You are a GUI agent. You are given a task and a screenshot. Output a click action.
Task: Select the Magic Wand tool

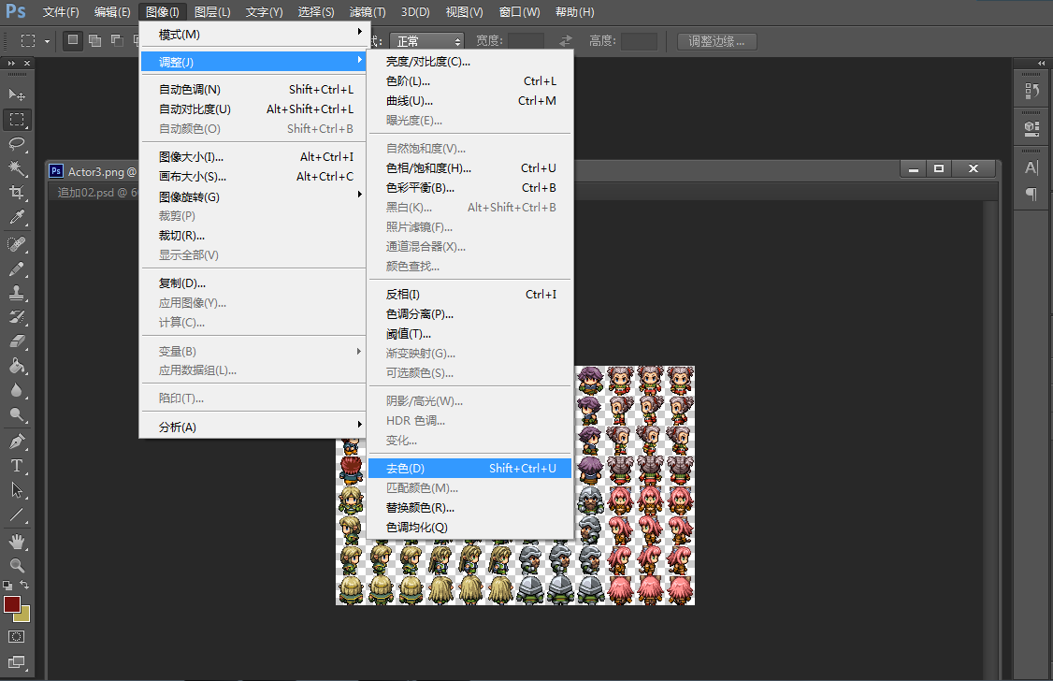(17, 167)
